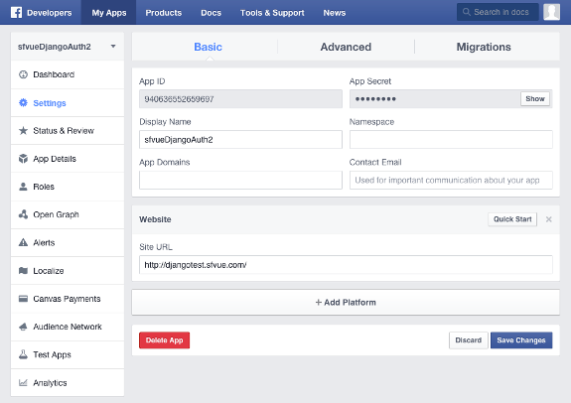
Task: Open News in top navigation
Action: 335,13
